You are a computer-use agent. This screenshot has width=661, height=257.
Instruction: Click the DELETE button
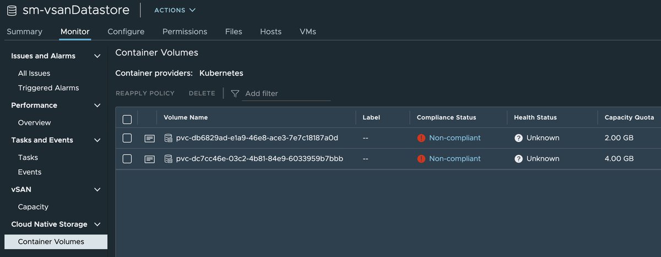coord(202,93)
